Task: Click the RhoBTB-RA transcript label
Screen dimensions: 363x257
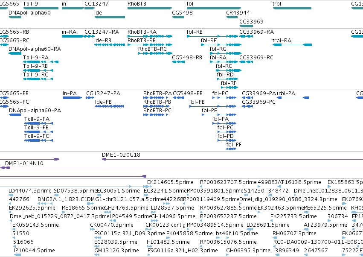Action: click(142, 32)
